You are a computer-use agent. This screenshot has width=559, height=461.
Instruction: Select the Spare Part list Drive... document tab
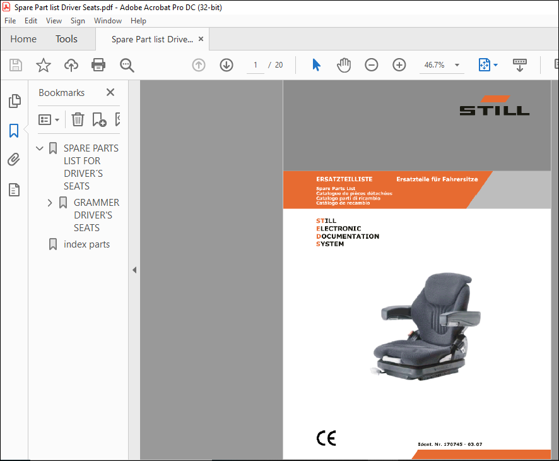pos(152,39)
